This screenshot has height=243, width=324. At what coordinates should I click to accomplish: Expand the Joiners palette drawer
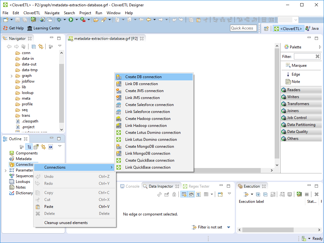[301, 111]
